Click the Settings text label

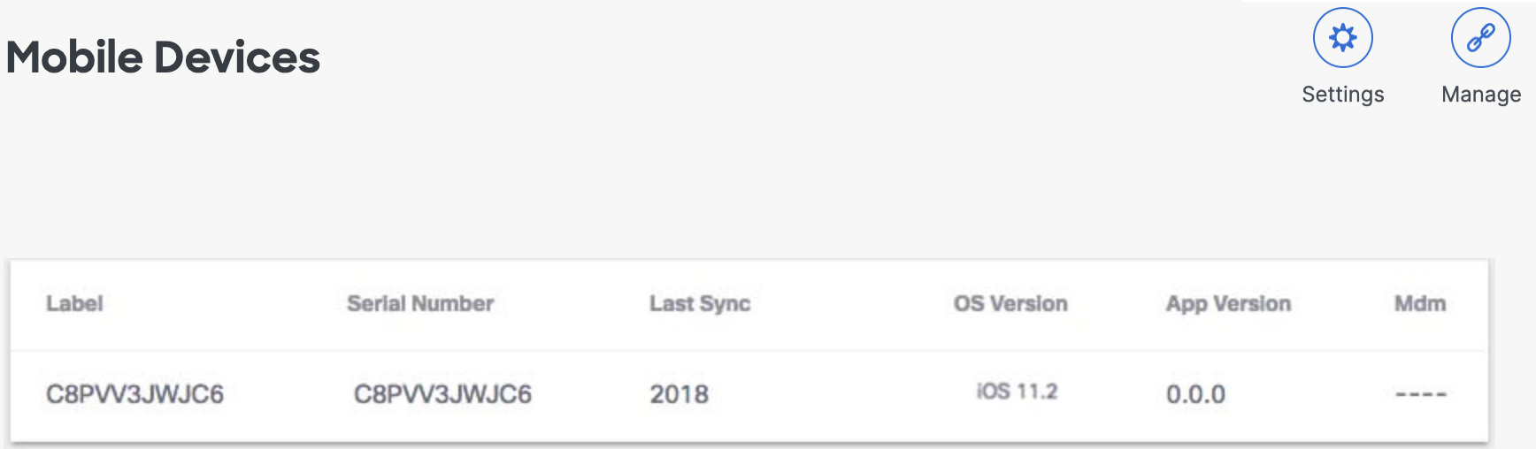1342,95
